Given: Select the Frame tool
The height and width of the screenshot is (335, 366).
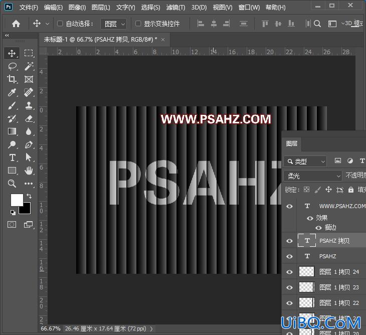Looking at the screenshot, I should [x=29, y=79].
